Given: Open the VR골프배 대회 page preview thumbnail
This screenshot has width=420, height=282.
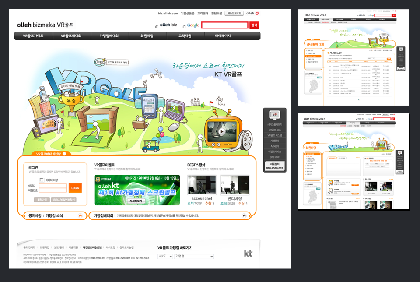Looking at the screenshot, I should [x=353, y=57].
